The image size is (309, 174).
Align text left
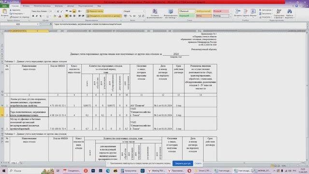(x=67, y=16)
